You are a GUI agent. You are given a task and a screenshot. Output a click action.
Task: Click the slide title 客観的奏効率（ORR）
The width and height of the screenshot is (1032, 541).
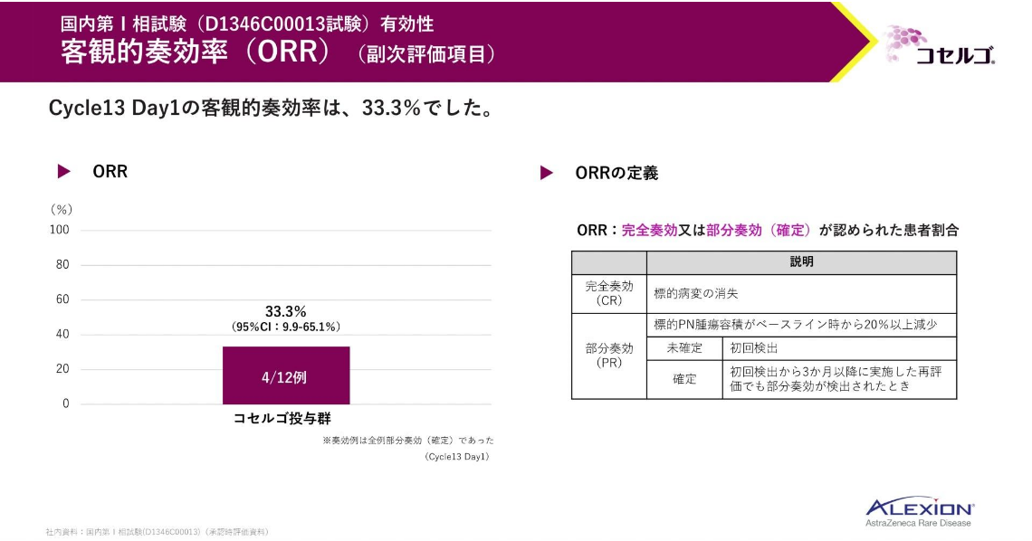[x=195, y=52]
